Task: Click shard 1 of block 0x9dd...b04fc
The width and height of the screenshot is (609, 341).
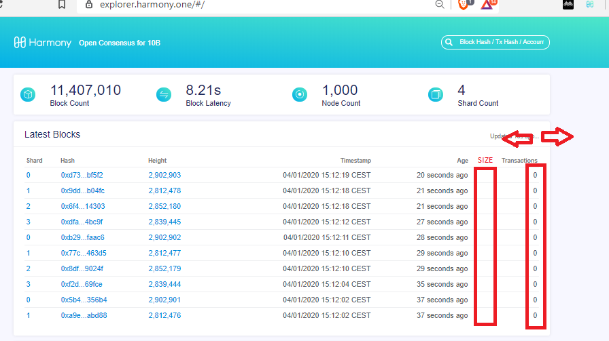Action: pos(29,190)
